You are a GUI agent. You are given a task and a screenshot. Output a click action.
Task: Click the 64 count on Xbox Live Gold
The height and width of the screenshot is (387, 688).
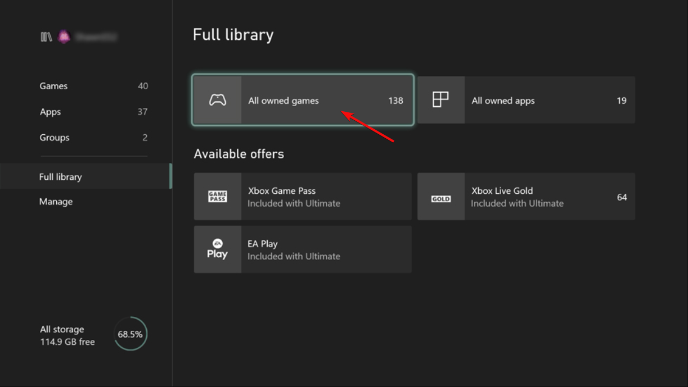(x=622, y=197)
